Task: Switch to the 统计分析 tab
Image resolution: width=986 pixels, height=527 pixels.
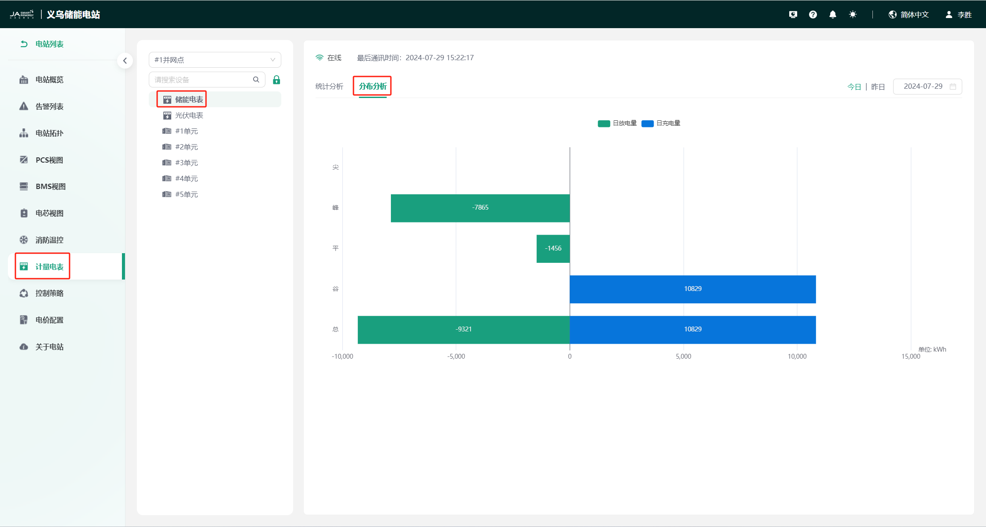Action: (x=329, y=86)
